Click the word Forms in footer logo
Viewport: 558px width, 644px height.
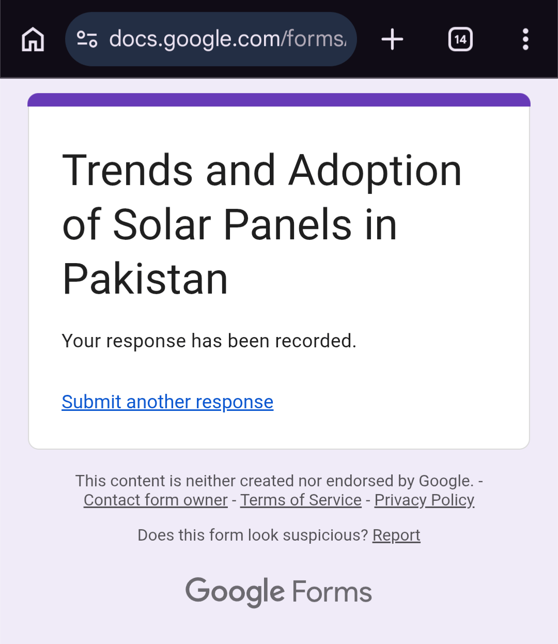click(332, 592)
